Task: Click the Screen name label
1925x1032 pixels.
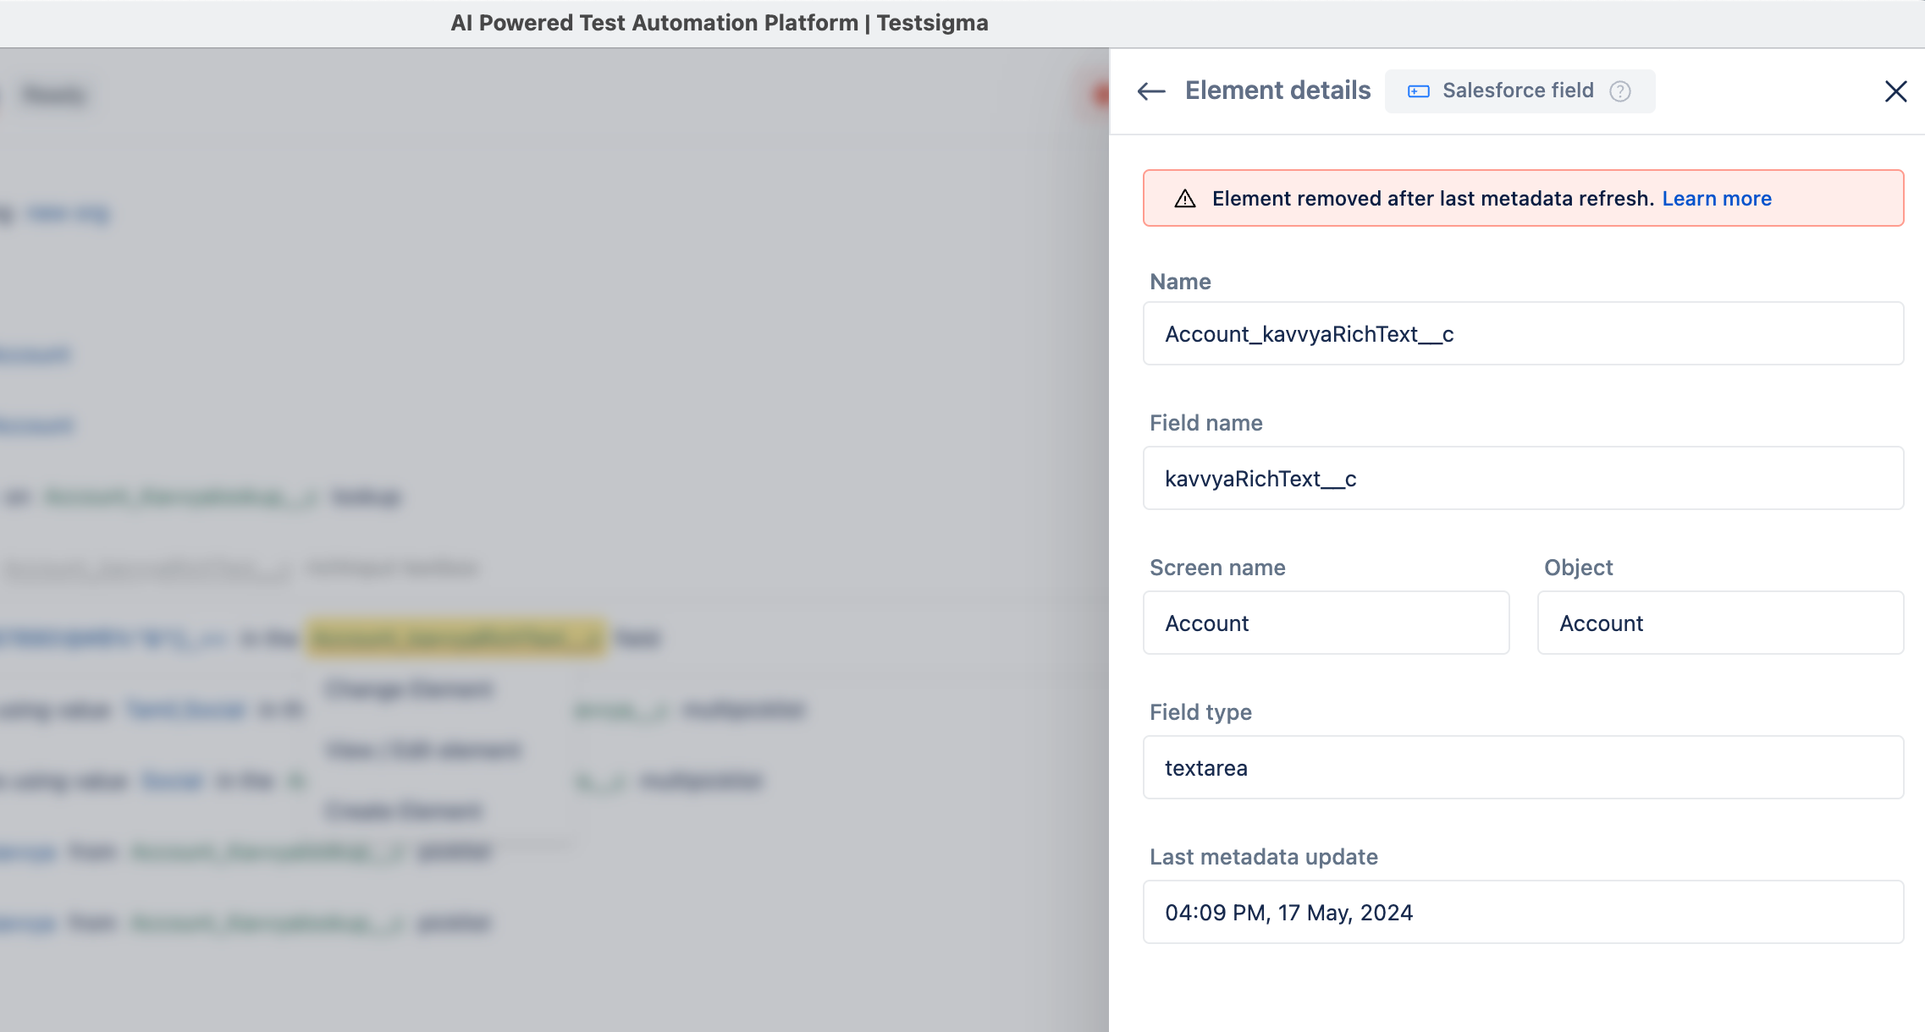Action: point(1217,568)
